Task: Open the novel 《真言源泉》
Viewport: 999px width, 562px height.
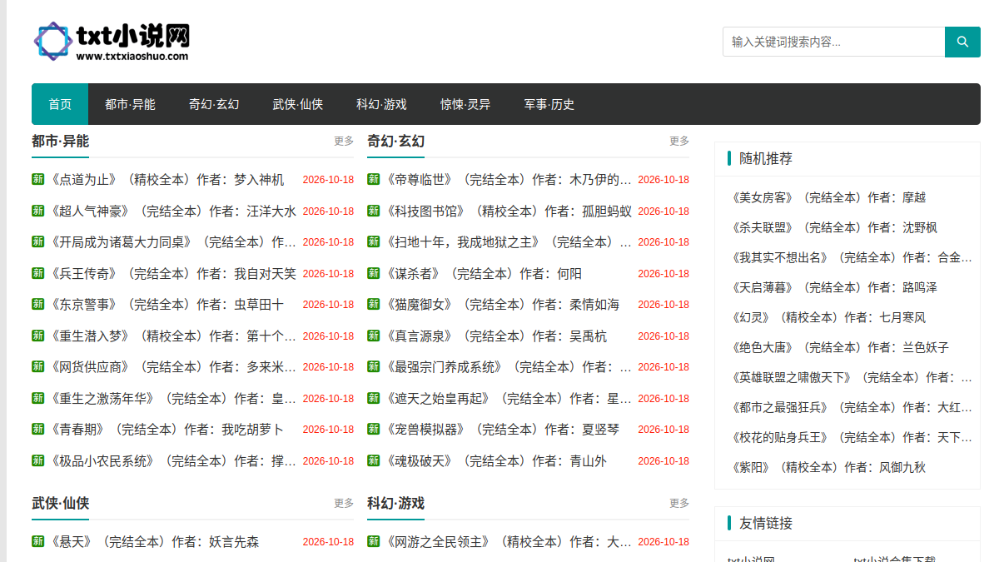Action: click(x=496, y=336)
